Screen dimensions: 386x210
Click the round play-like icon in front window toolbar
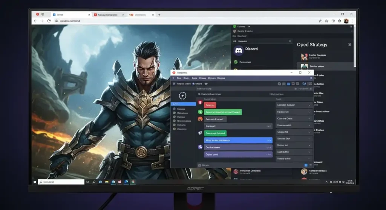point(279,84)
